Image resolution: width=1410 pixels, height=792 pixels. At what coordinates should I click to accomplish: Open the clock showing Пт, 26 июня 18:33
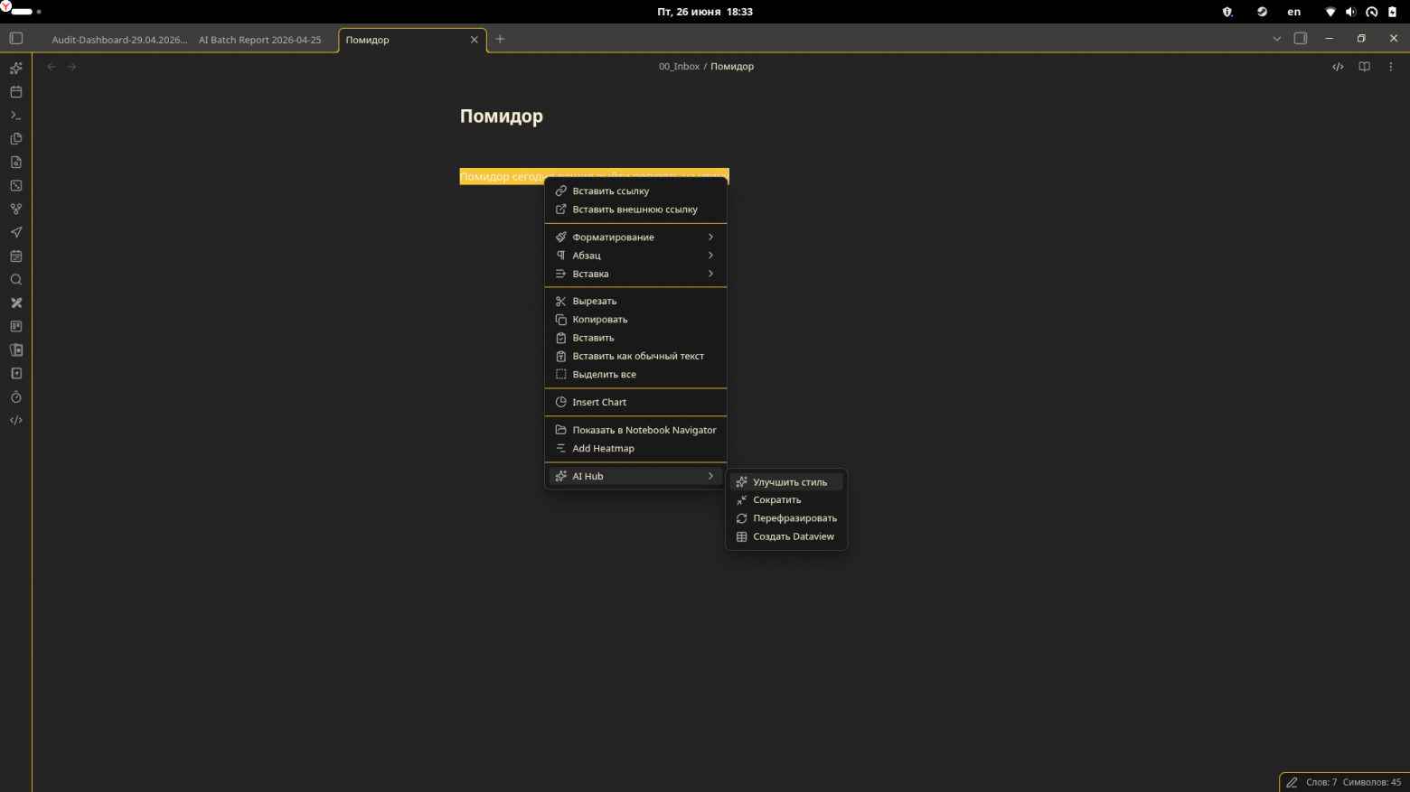705,12
